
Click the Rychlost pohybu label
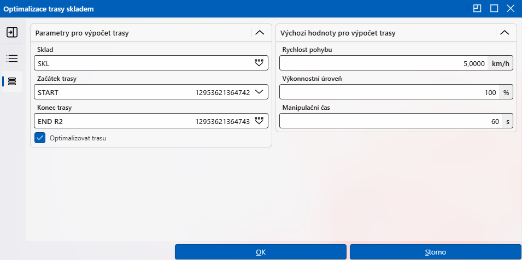307,50
